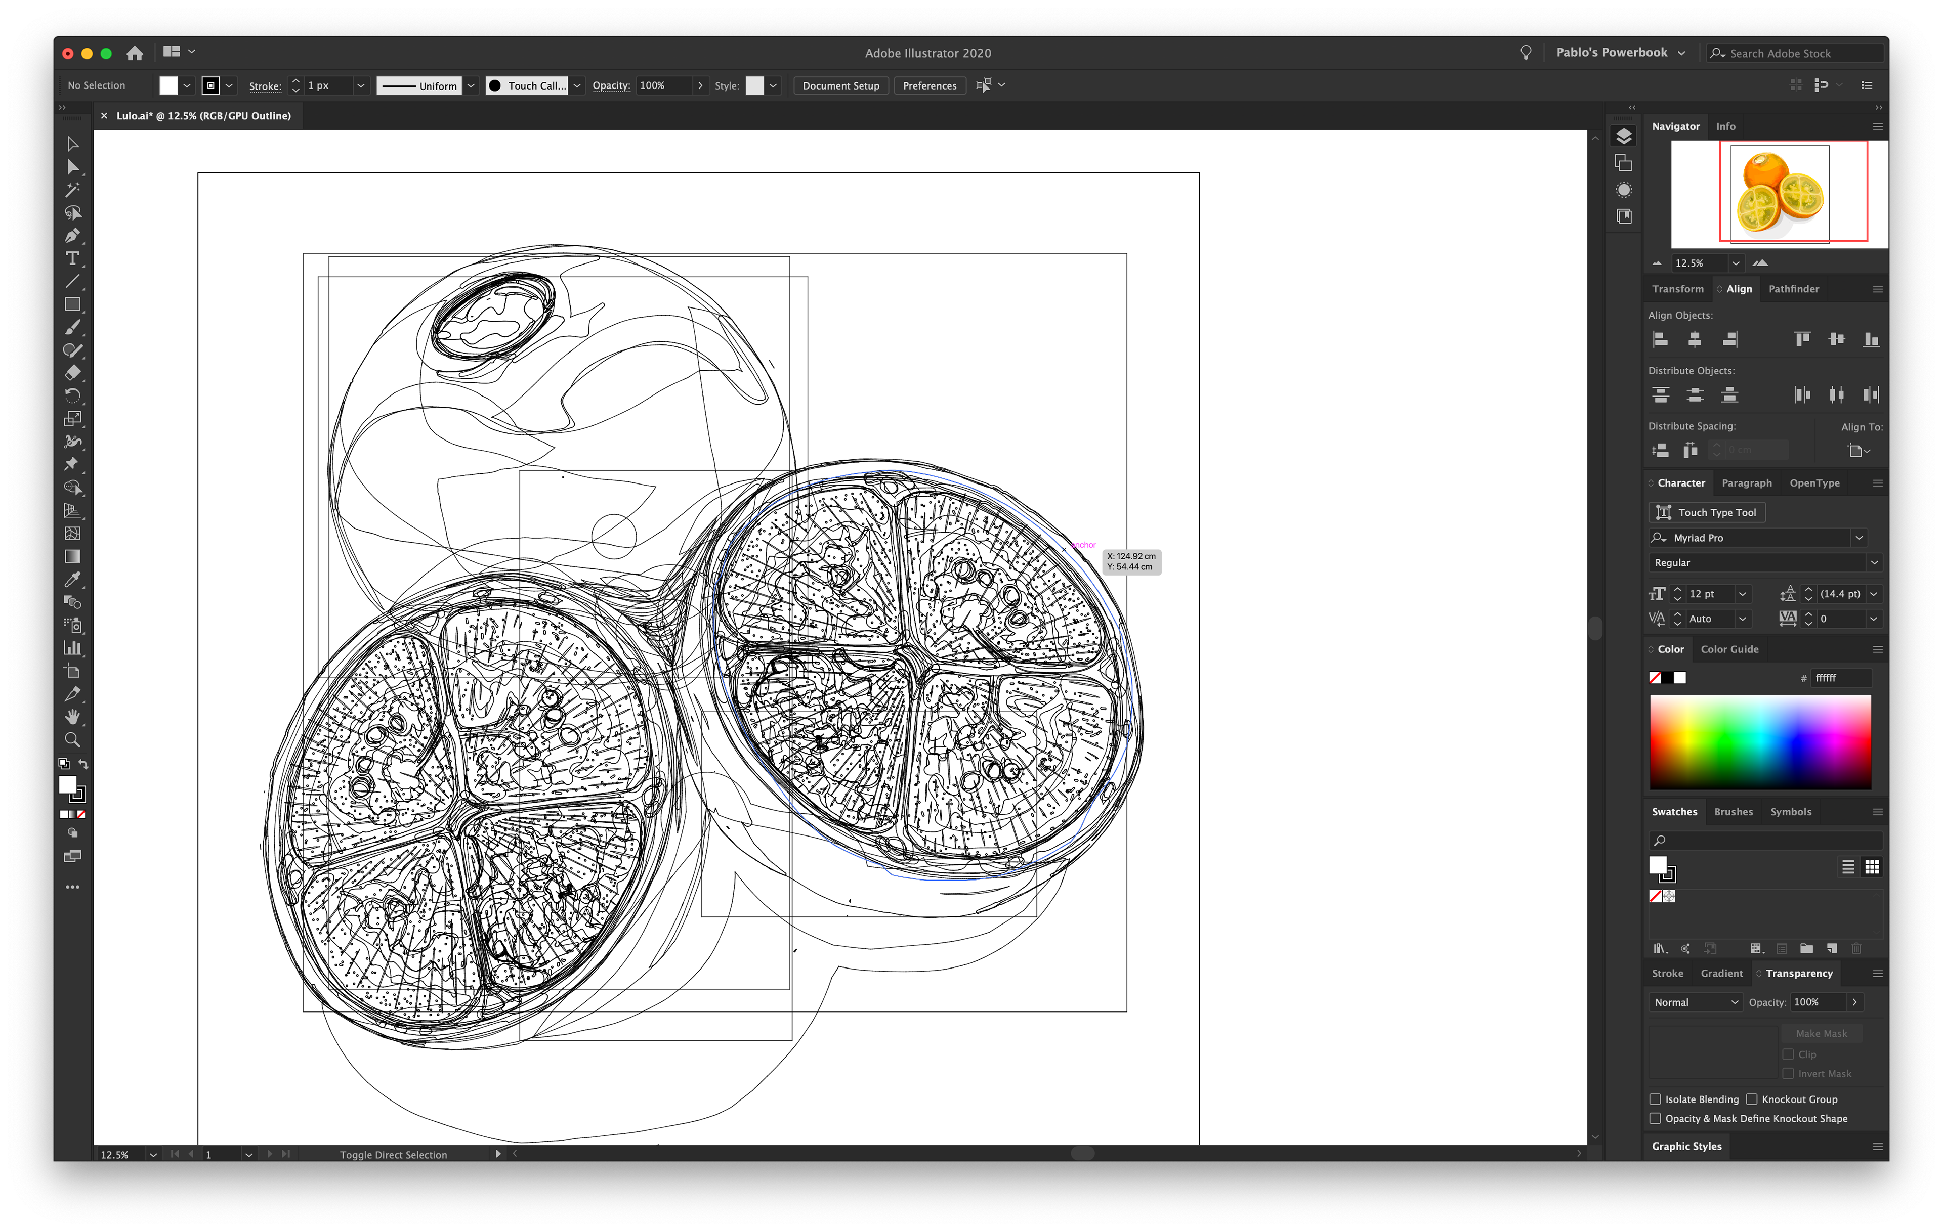Click the Document Setup button
This screenshot has height=1232, width=1943.
[840, 85]
